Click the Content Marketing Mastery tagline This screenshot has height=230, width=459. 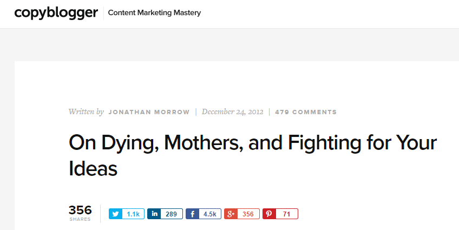pyautogui.click(x=155, y=13)
